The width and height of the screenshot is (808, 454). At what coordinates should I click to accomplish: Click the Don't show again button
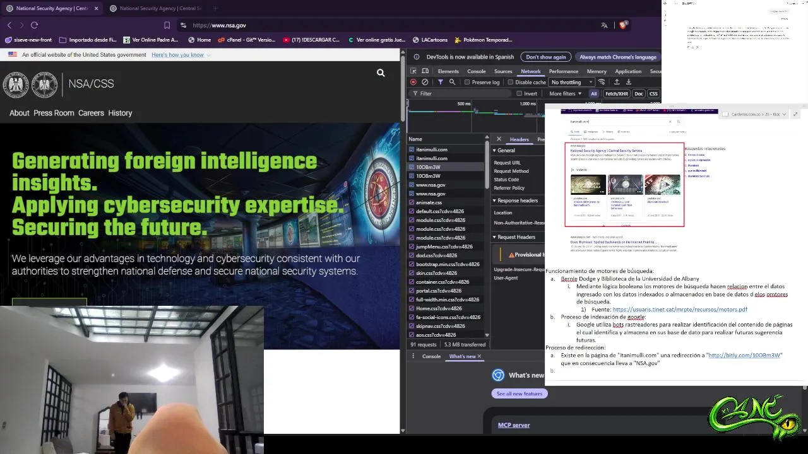(546, 57)
